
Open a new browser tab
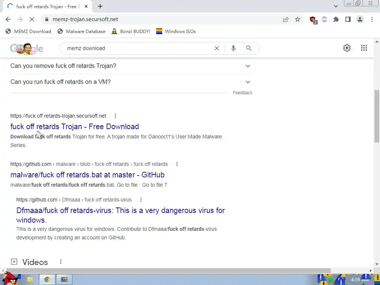(x=100, y=7)
